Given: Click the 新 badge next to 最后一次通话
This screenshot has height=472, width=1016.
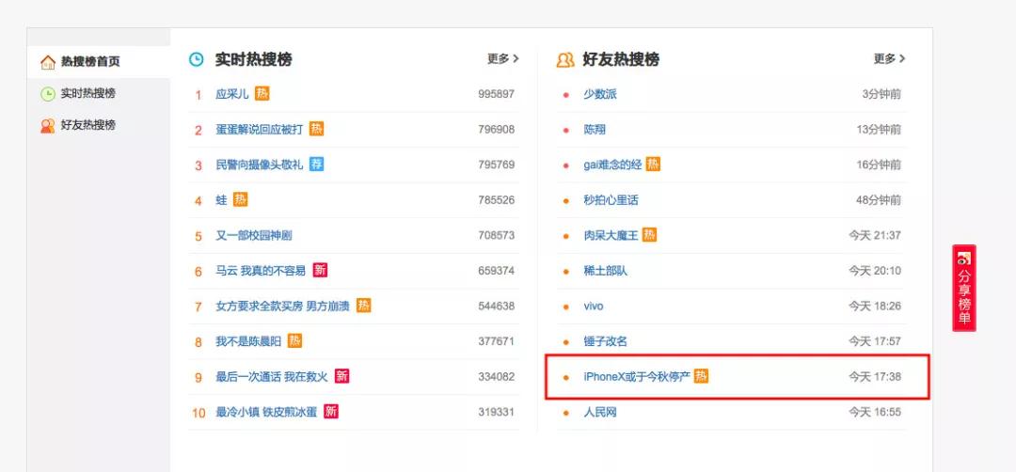Looking at the screenshot, I should click(342, 375).
